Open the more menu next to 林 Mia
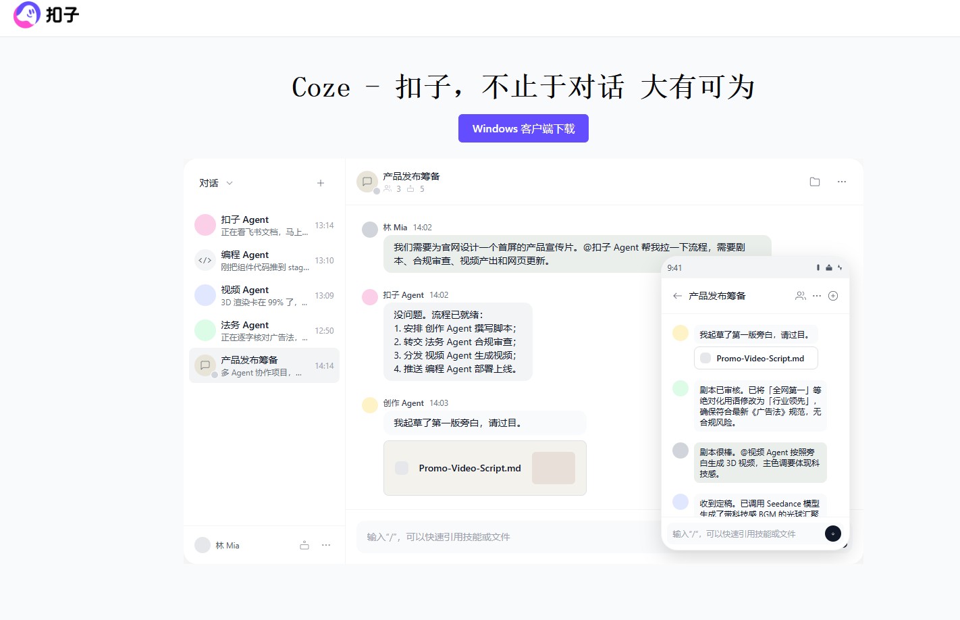The height and width of the screenshot is (620, 960). [x=326, y=545]
